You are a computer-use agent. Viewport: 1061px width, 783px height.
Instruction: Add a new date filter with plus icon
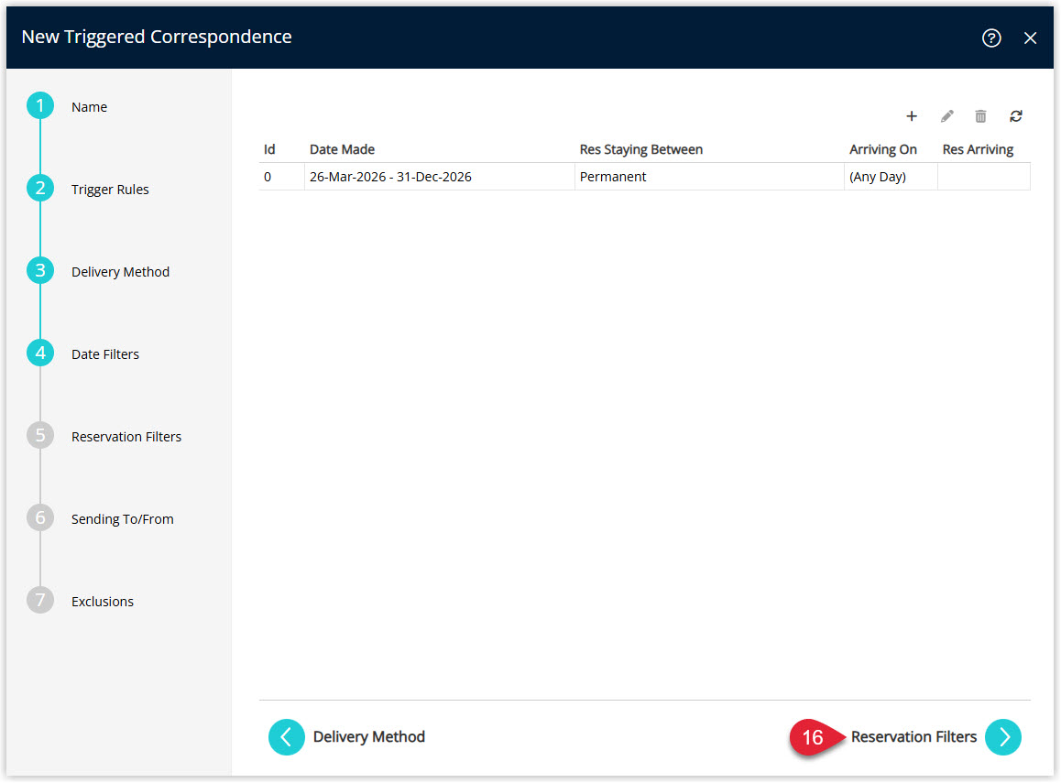click(x=912, y=116)
